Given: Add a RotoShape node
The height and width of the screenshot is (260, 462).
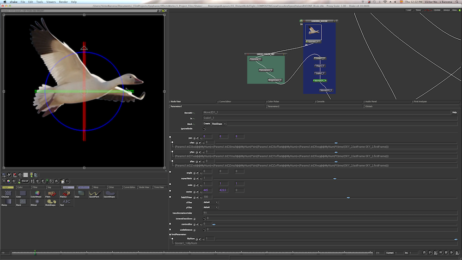Looking at the screenshot, I should (51, 202).
